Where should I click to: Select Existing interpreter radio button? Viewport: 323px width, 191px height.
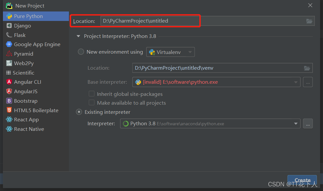point(79,112)
